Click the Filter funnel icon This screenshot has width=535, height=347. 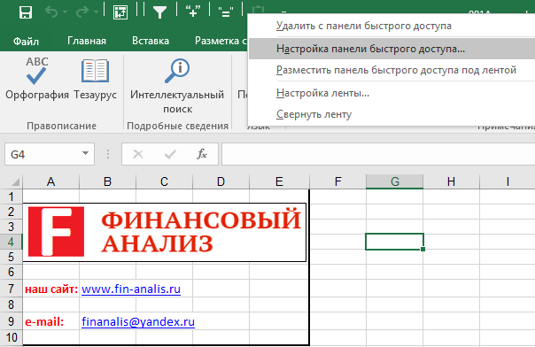(x=159, y=12)
